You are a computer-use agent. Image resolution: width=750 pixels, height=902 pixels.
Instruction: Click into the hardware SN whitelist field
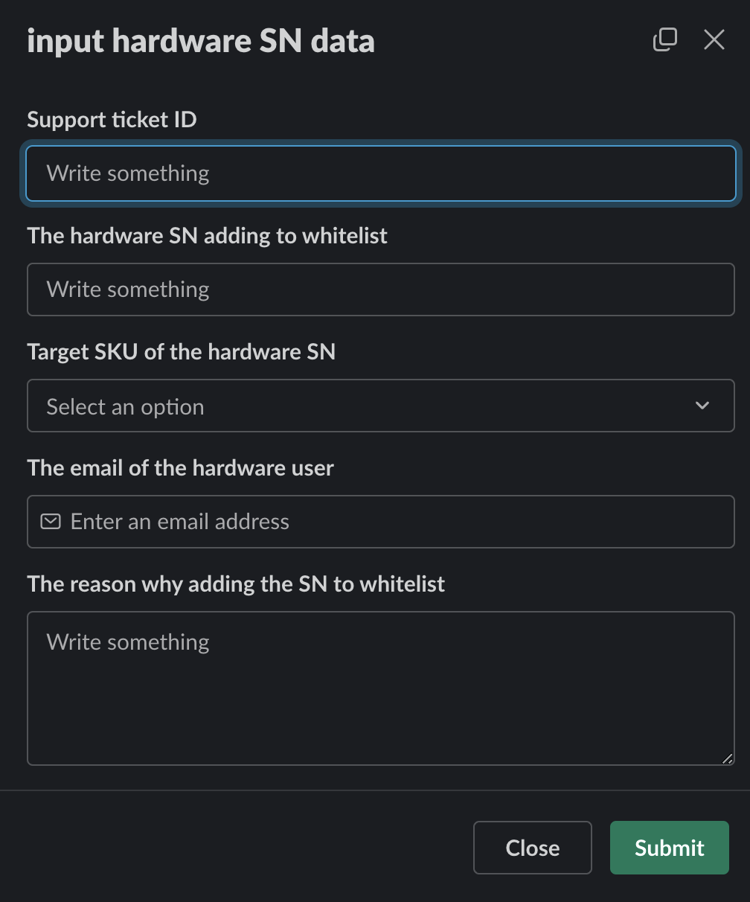click(x=381, y=290)
